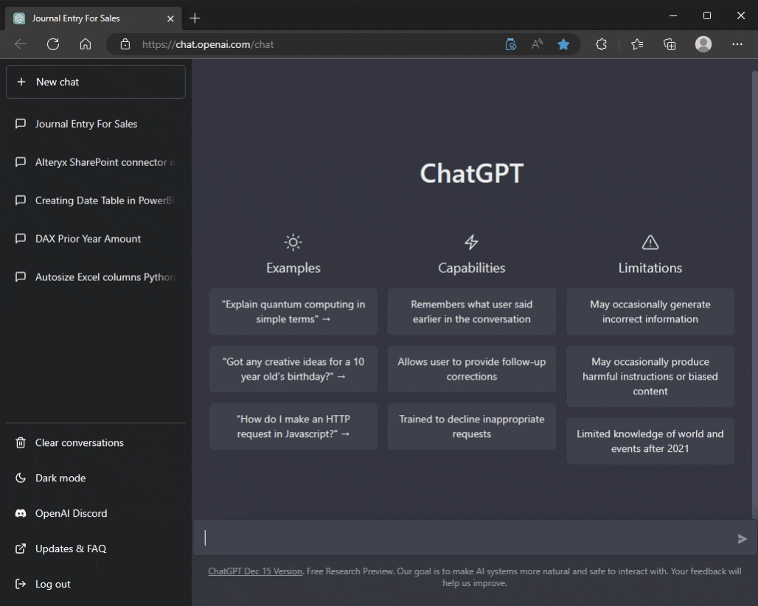Open the browser Collections panel

[x=669, y=44]
